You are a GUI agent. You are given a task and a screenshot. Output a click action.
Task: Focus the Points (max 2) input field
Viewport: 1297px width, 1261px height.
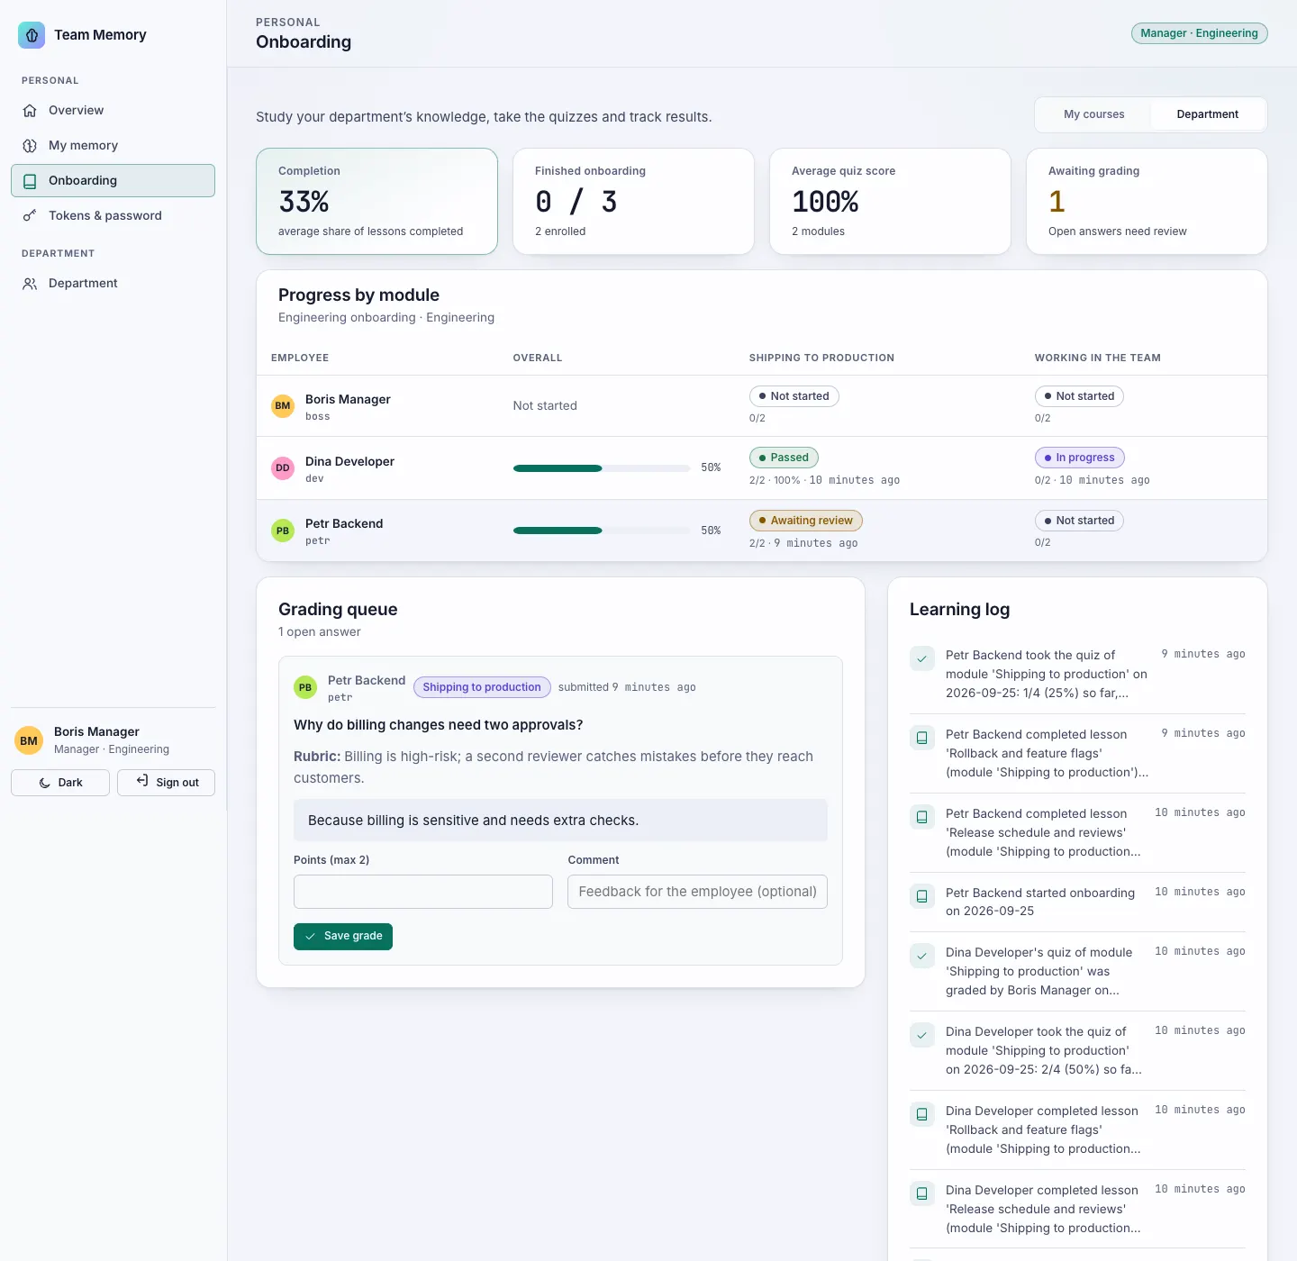click(423, 892)
